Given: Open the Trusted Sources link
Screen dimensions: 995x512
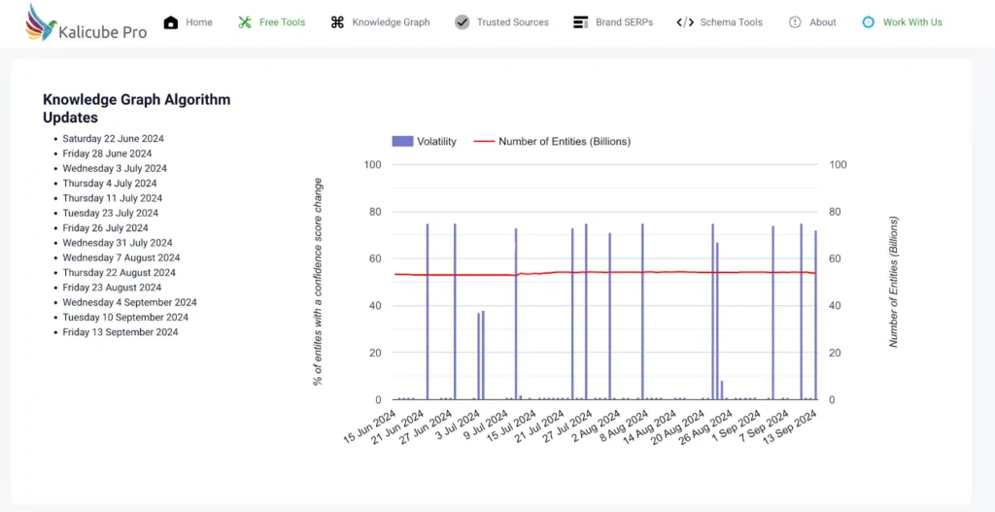Looking at the screenshot, I should point(513,22).
